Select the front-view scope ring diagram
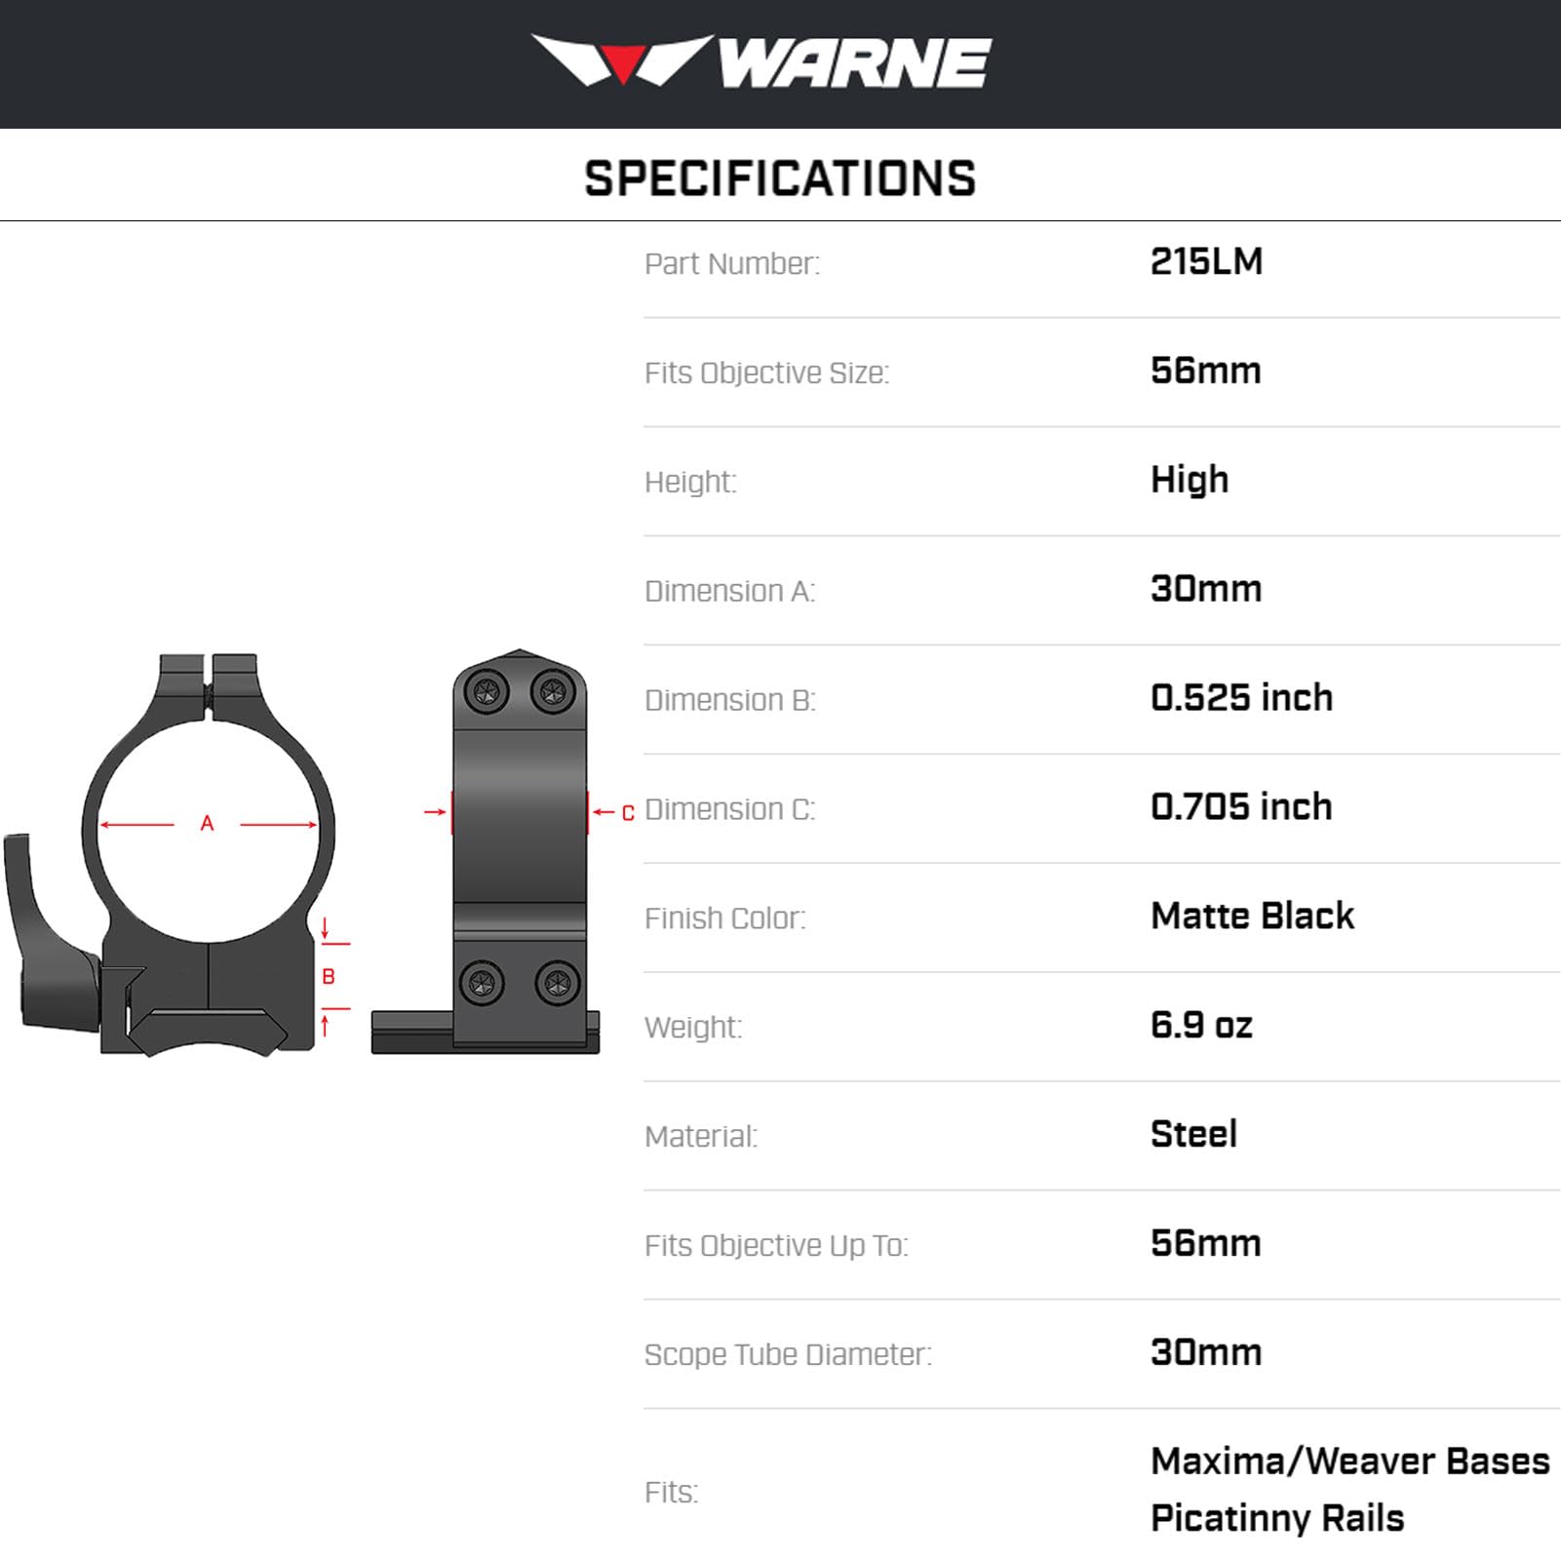The image size is (1561, 1561). point(171,854)
